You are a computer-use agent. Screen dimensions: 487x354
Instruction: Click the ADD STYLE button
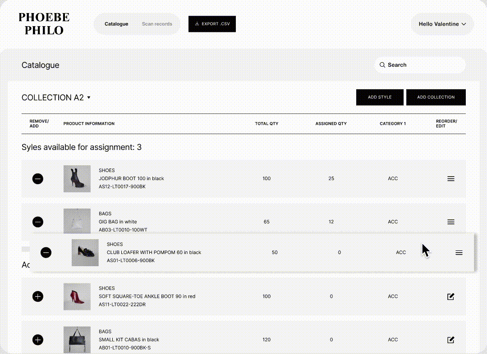[380, 97]
